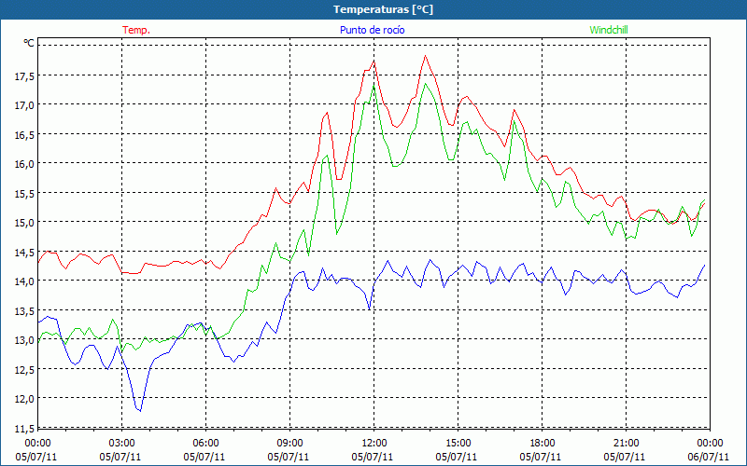Click the 06/07/11 date label
747x466 pixels.
[709, 457]
